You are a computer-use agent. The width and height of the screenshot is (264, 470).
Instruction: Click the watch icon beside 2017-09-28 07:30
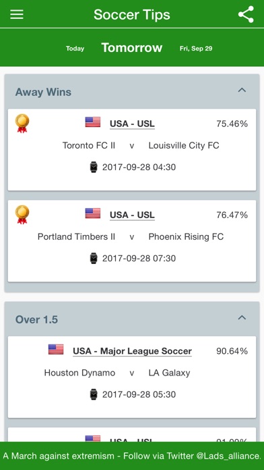point(94,258)
